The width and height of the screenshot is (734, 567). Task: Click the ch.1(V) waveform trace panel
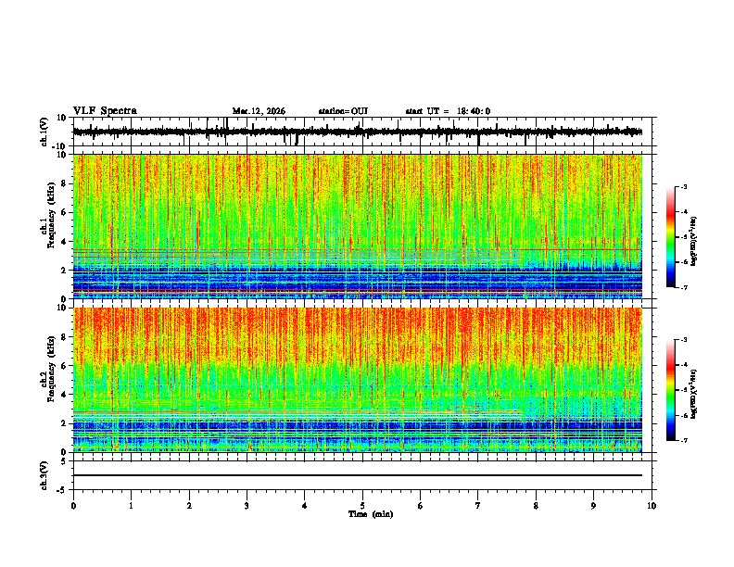[364, 132]
